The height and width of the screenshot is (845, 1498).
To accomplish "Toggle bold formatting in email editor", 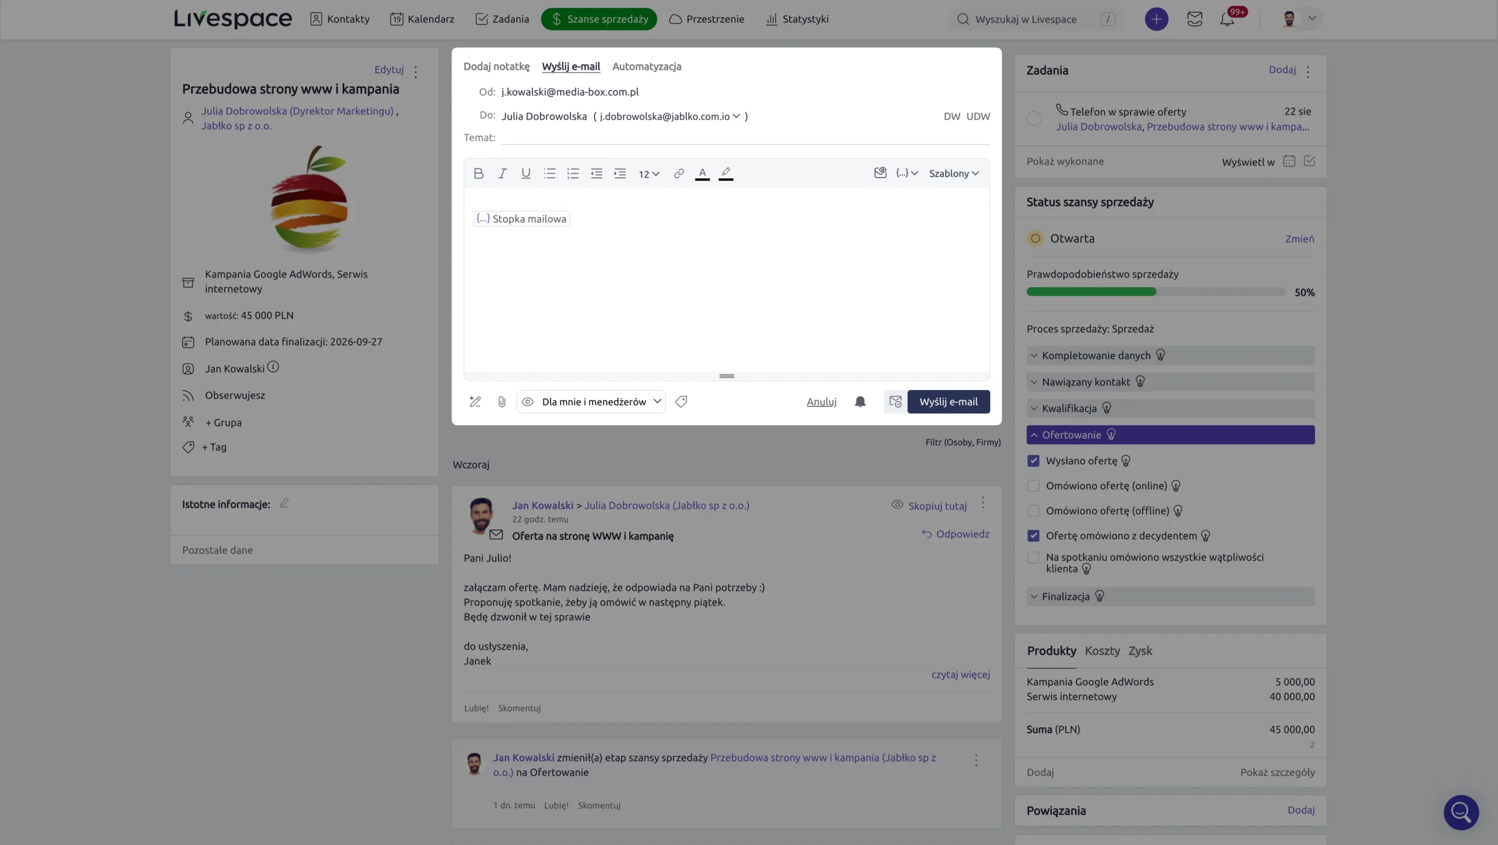I will tap(479, 173).
